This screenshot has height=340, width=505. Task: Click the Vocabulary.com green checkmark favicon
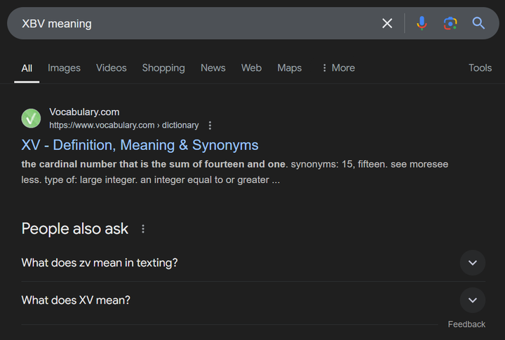tap(31, 118)
